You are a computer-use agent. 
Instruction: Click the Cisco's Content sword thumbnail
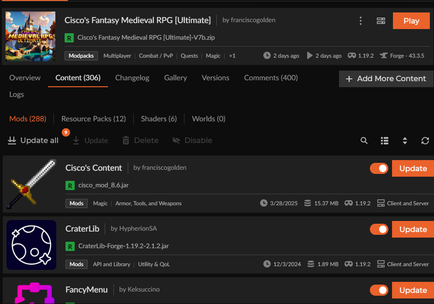[31, 184]
